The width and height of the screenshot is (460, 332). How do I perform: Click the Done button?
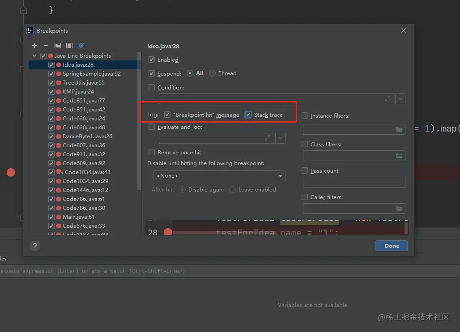tap(392, 246)
